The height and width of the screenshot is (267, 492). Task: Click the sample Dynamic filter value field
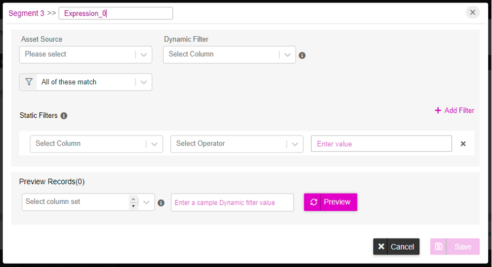point(232,203)
